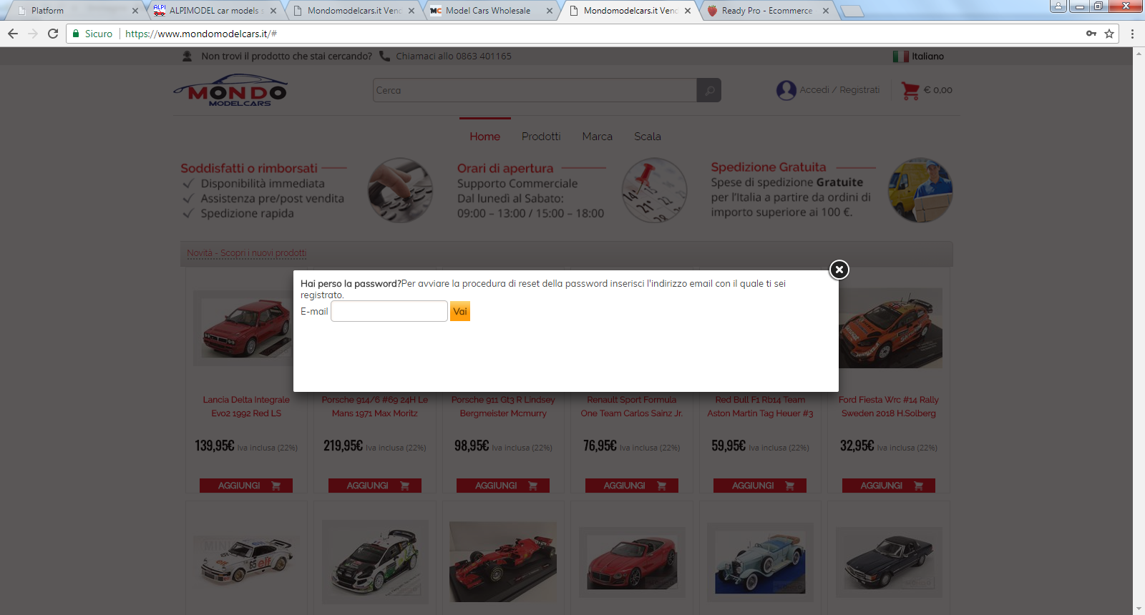Click browser forward arrow
Screen dimensions: 1145x615
click(x=33, y=34)
